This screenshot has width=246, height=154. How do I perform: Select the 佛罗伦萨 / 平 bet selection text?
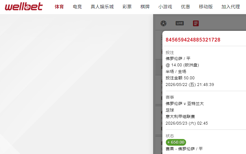coord(178,59)
